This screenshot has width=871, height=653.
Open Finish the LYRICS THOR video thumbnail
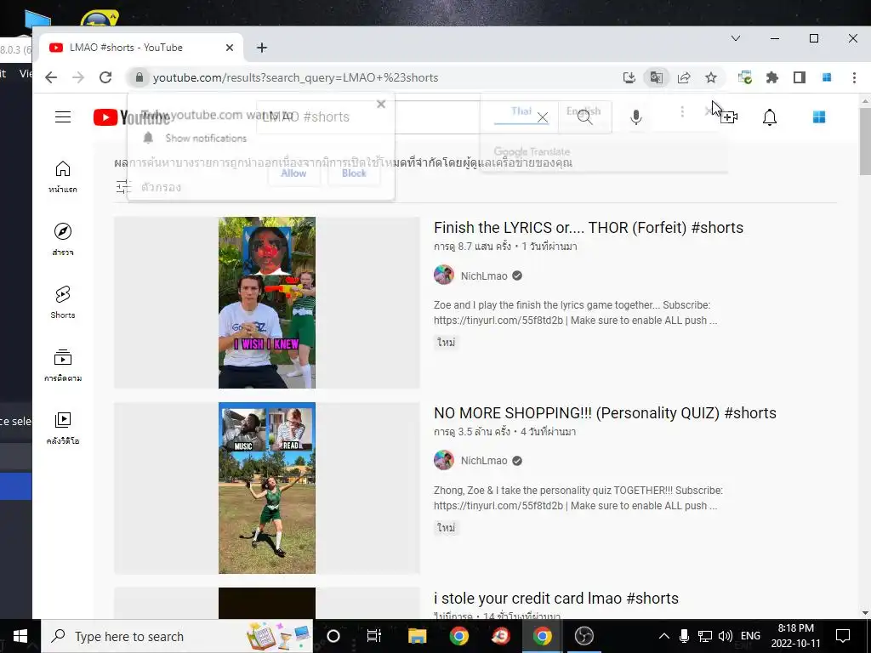click(266, 303)
